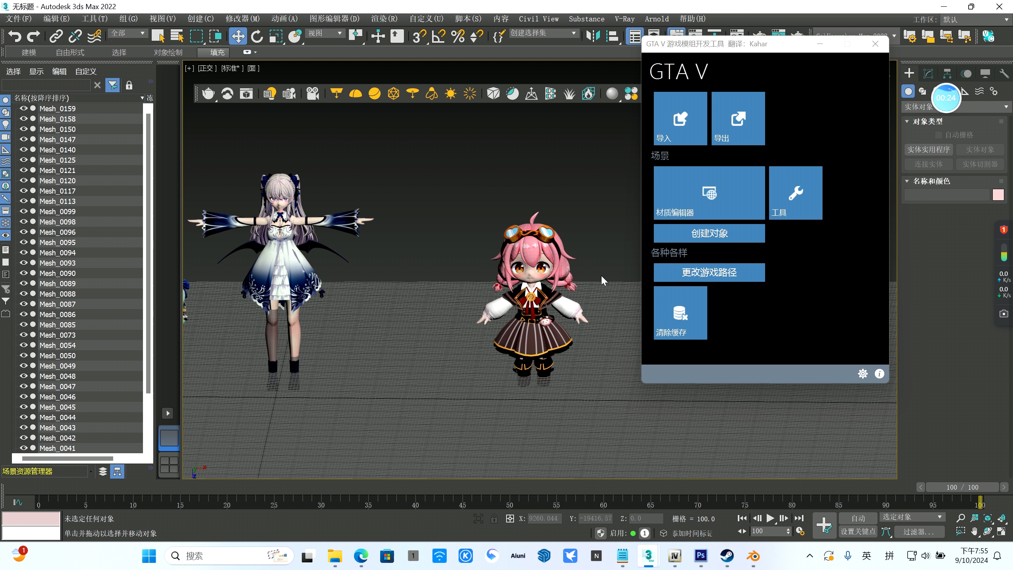Open the pink object color swatch
1013x570 pixels.
pos(998,195)
